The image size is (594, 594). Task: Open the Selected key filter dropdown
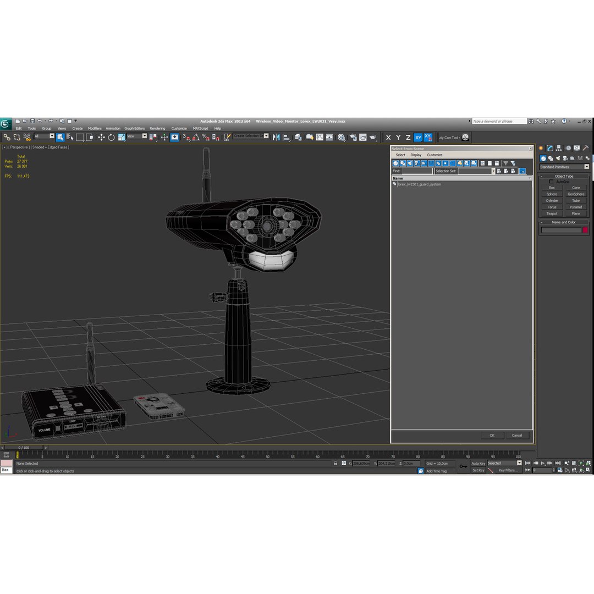pyautogui.click(x=504, y=463)
